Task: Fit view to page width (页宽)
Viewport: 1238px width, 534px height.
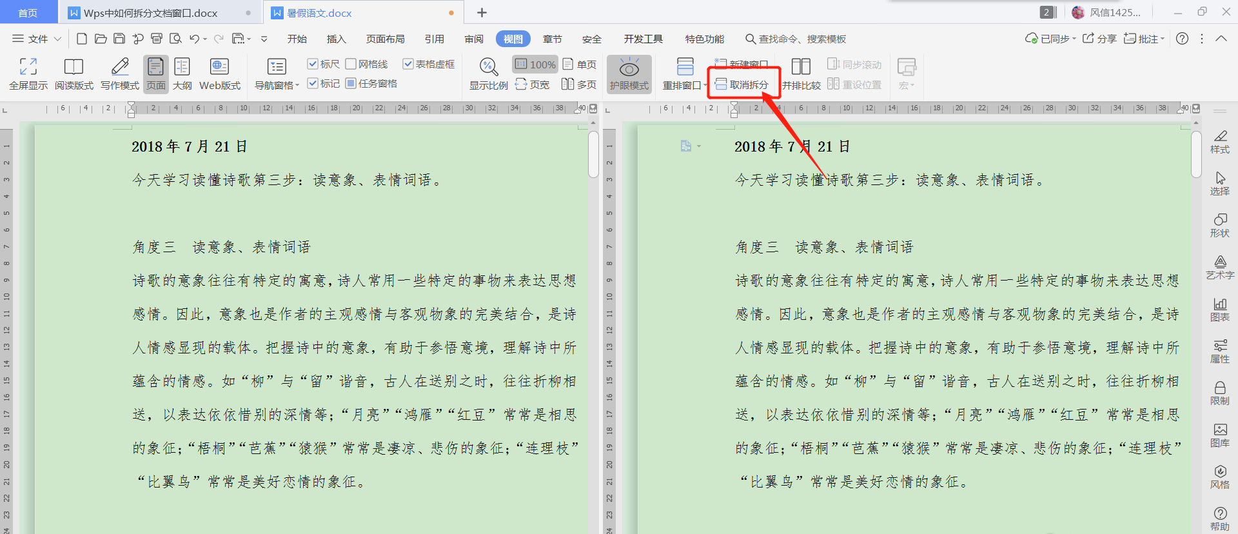Action: tap(533, 84)
